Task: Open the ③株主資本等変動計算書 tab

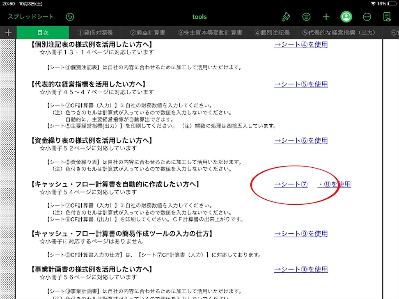Action: pos(210,32)
